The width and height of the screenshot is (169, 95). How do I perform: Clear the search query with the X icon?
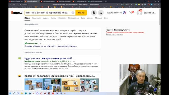73,13
